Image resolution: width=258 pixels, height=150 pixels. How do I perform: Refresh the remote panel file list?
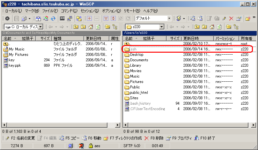click(x=219, y=27)
